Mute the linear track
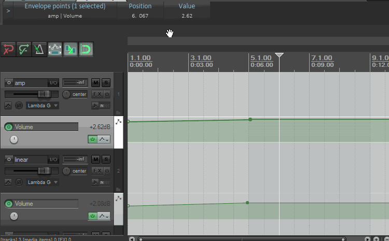389x241 pixels. point(95,159)
